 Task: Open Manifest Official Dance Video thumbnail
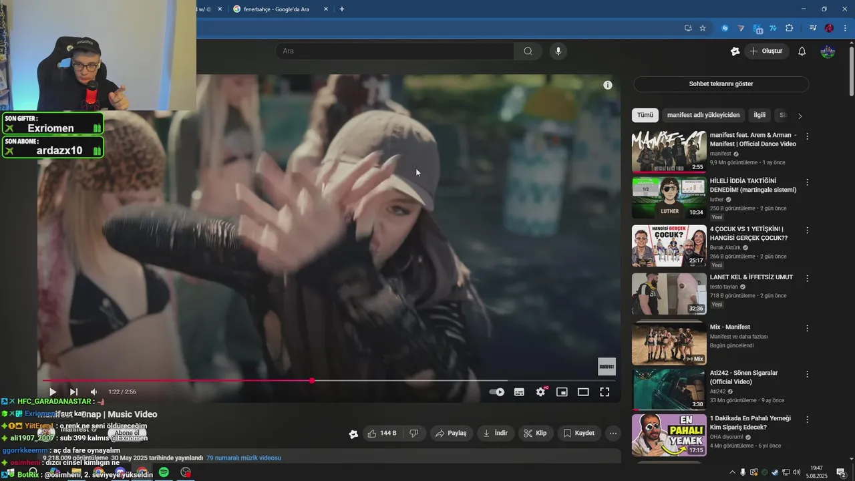(669, 152)
